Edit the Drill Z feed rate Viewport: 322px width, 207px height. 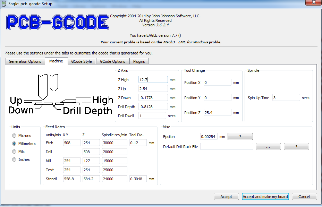[x=91, y=152]
